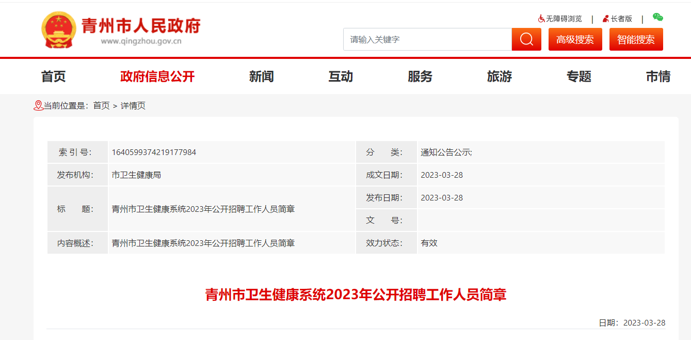Click the 发布机构 label cell

click(x=77, y=175)
